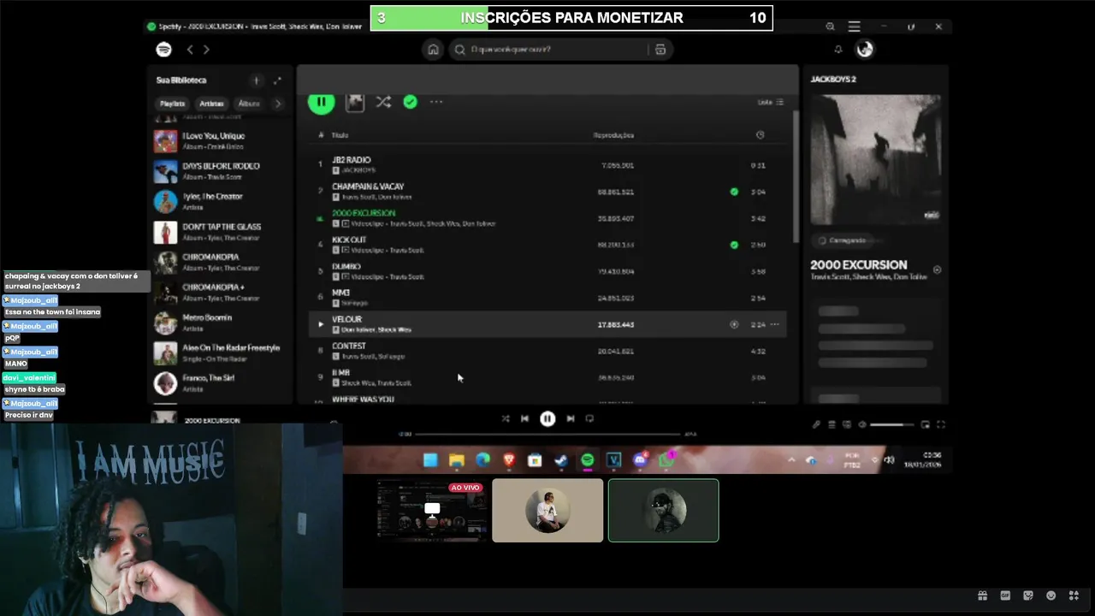1095x616 pixels.
Task: Open miniplayer icon next to volume
Action: (x=925, y=424)
